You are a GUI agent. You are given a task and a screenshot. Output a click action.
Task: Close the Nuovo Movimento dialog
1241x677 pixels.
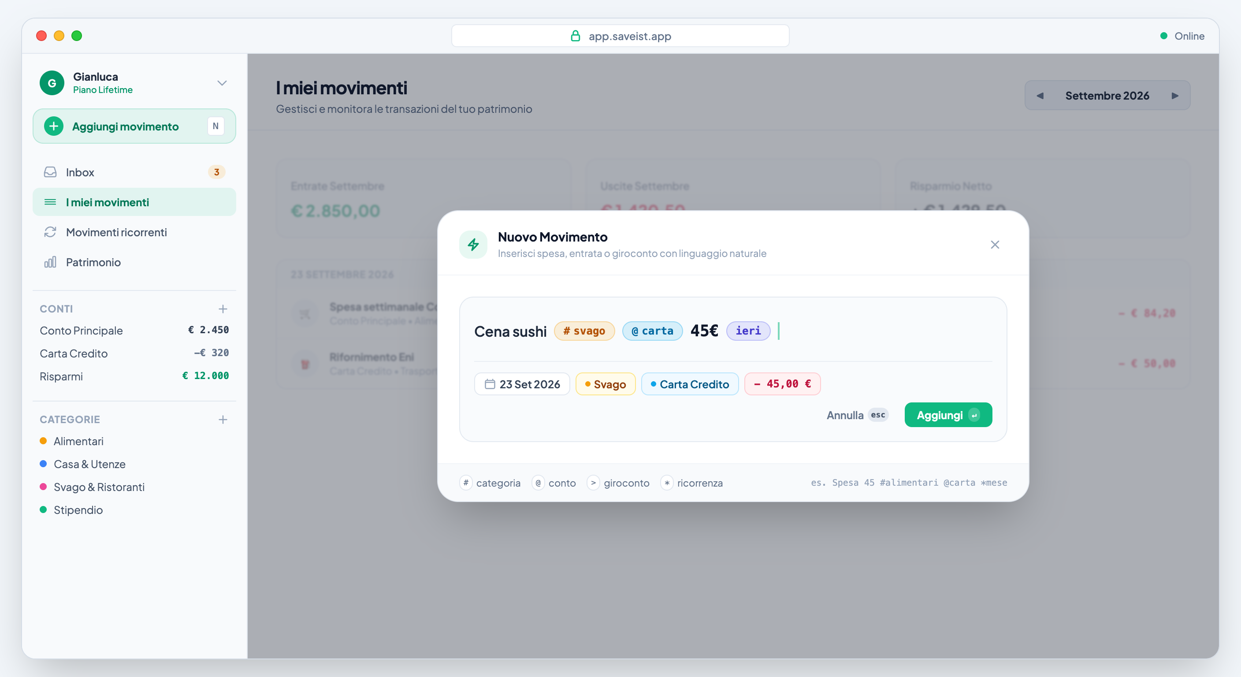pos(995,245)
